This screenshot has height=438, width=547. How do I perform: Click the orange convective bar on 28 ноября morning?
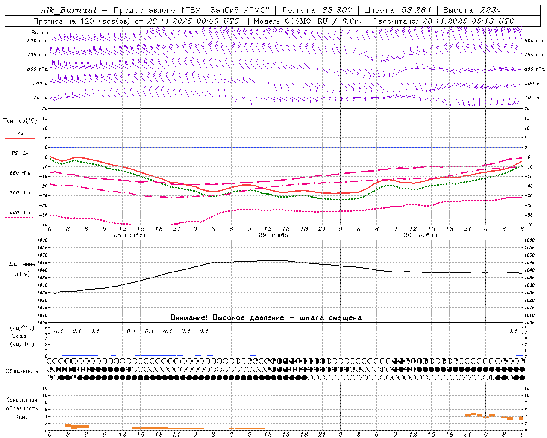pos(77,426)
